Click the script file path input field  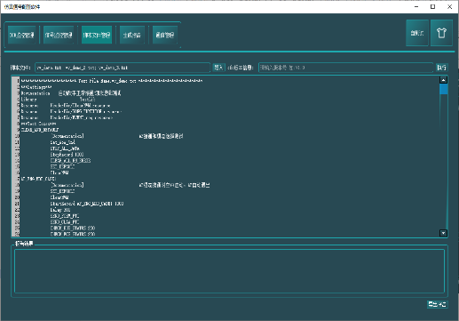pyautogui.click(x=123, y=68)
